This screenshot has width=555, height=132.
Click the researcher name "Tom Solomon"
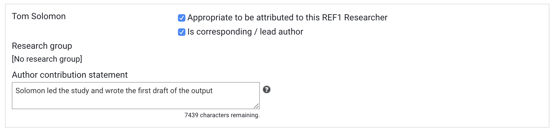click(x=39, y=16)
